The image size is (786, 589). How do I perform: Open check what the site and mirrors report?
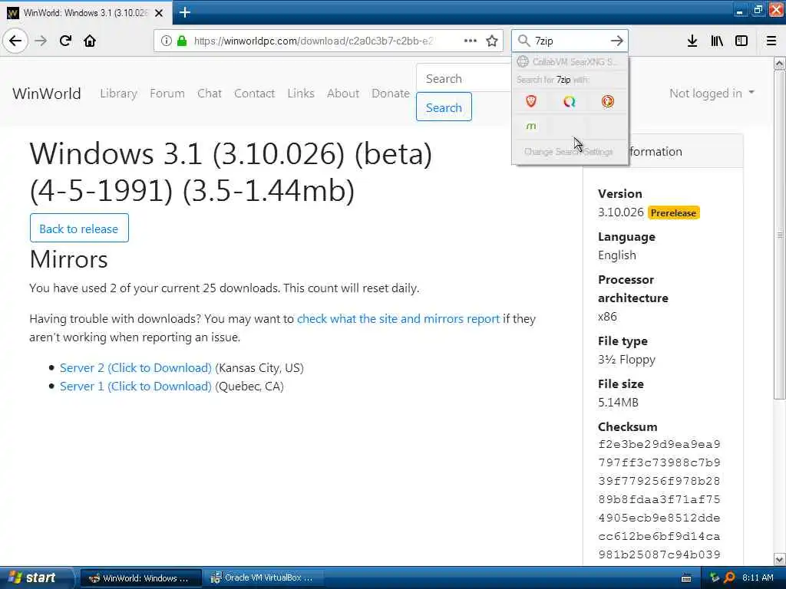tap(398, 318)
